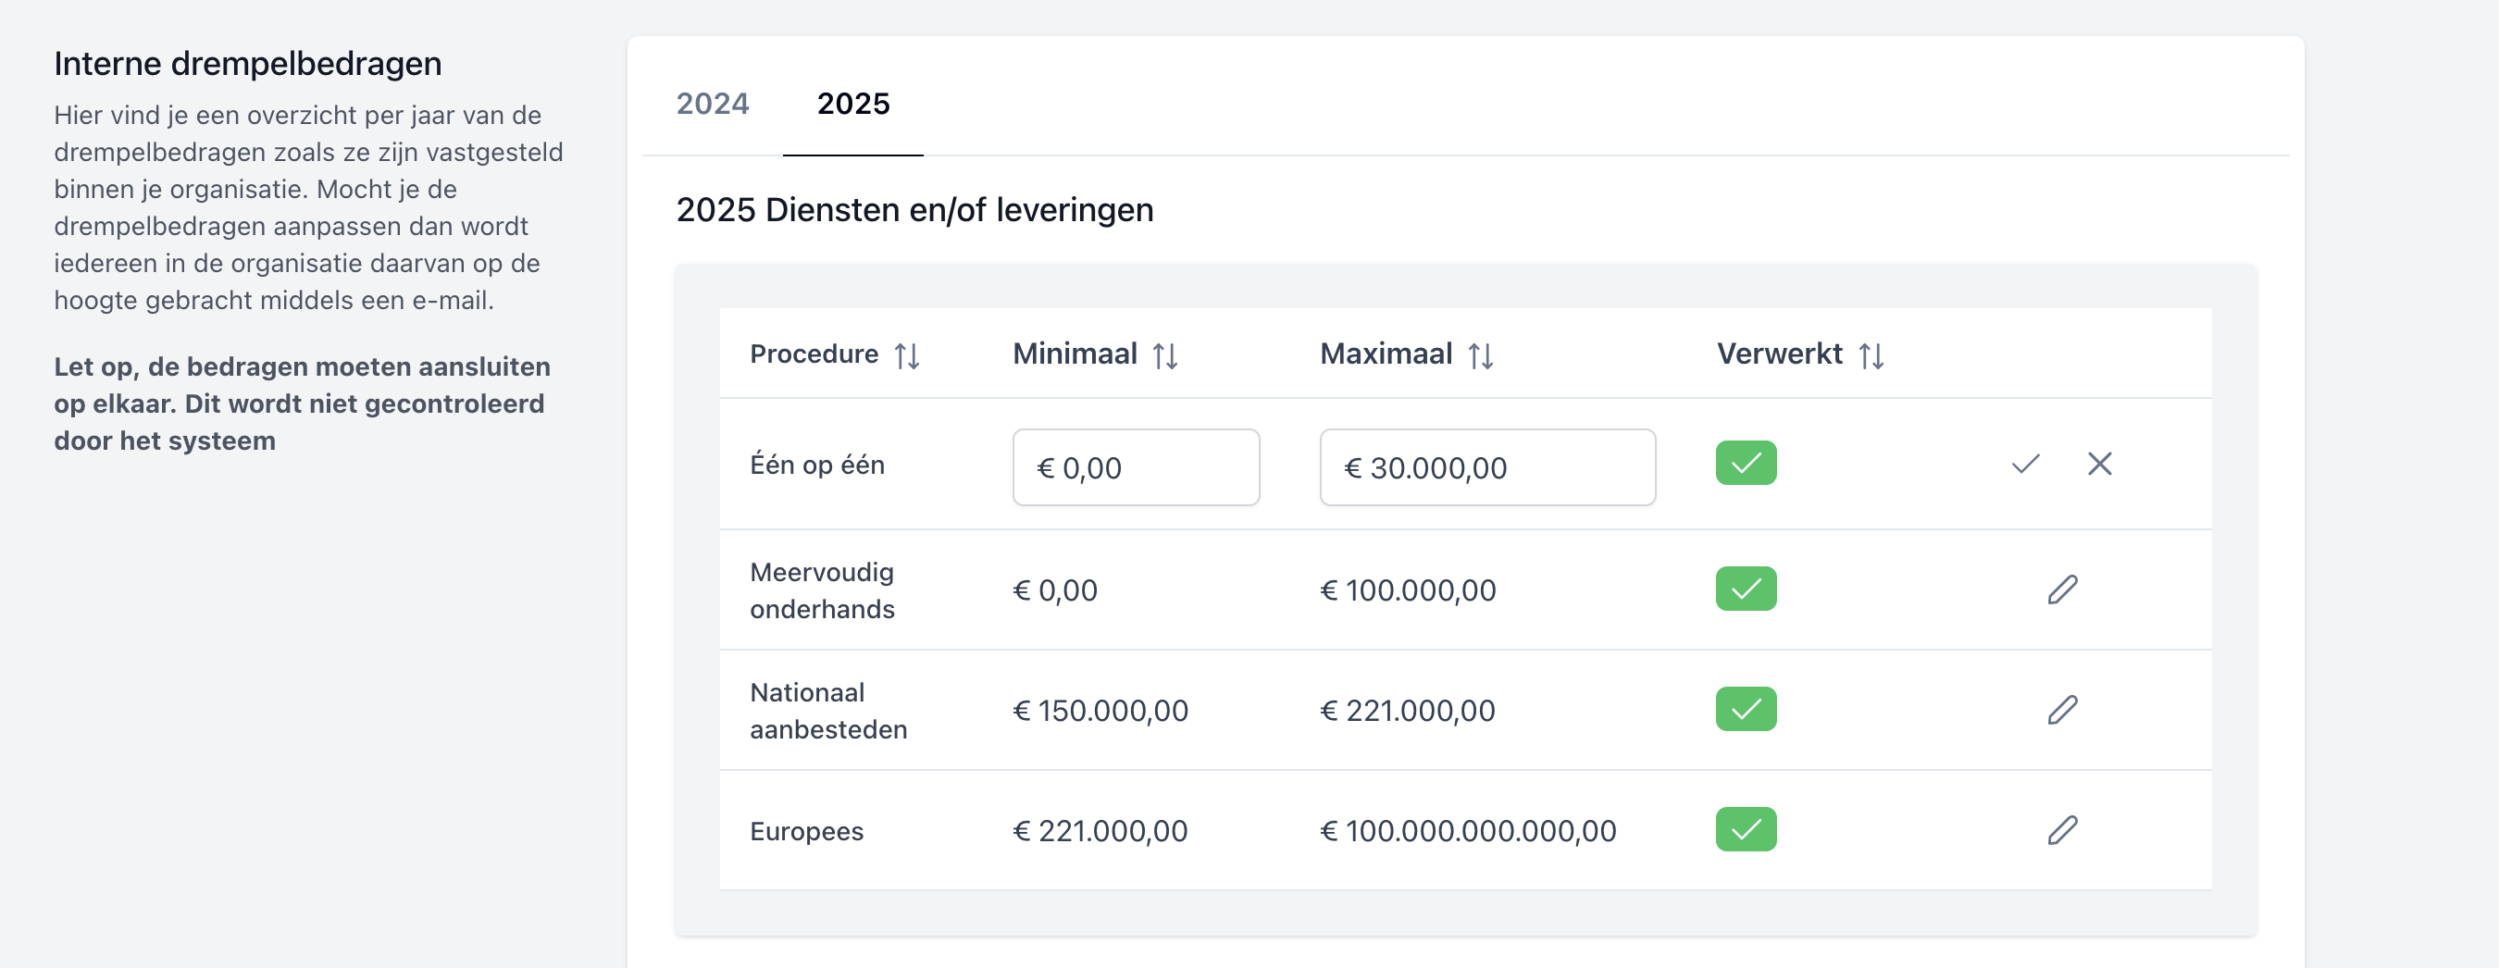The image size is (2499, 968).
Task: Sort table by Procedure column arrows
Action: pyautogui.click(x=907, y=356)
